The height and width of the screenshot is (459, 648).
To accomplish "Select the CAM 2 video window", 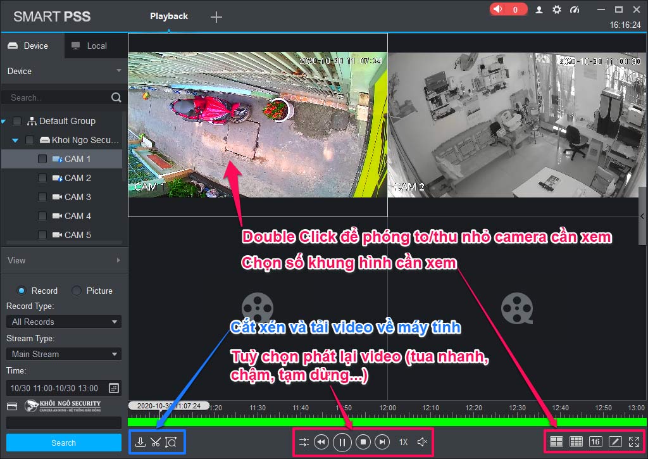I will pyautogui.click(x=516, y=125).
